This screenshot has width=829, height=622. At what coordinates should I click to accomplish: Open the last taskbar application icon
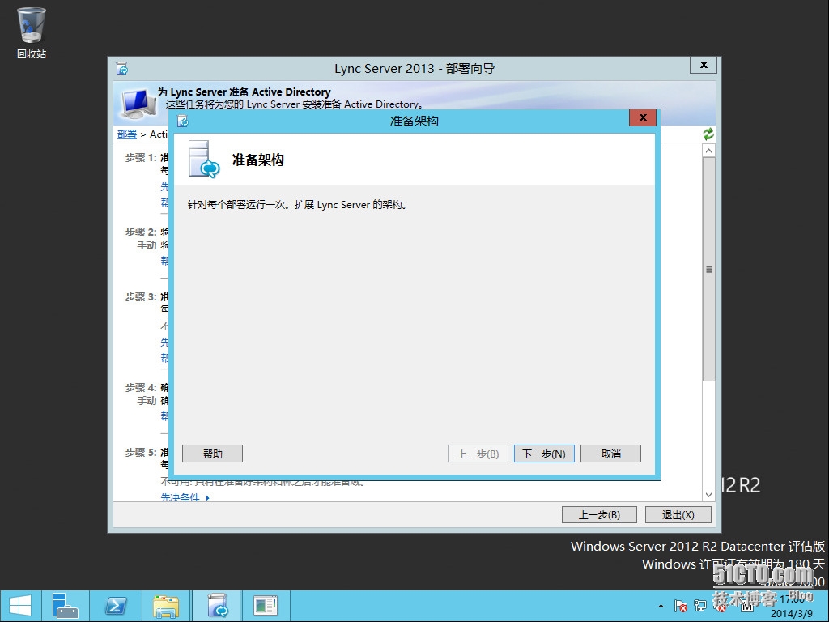(266, 606)
